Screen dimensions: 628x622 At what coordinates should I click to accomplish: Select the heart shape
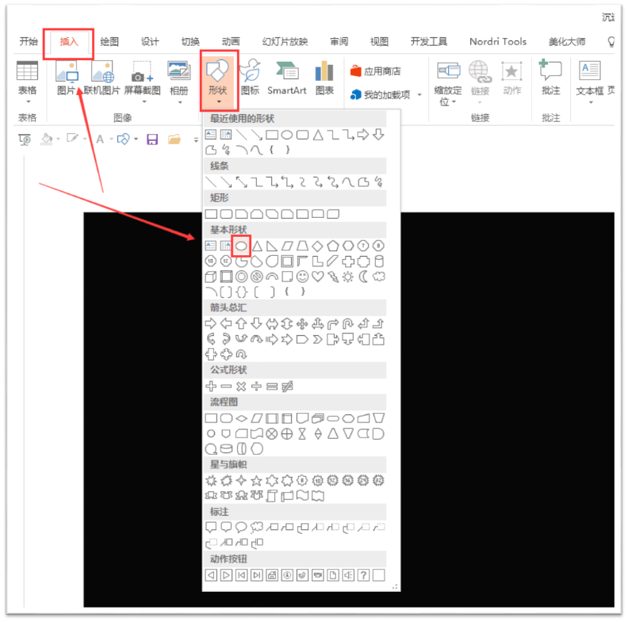tap(318, 277)
